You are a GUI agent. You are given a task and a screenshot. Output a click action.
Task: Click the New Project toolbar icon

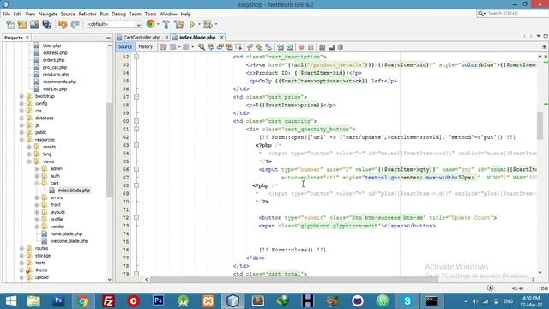pyautogui.click(x=22, y=25)
